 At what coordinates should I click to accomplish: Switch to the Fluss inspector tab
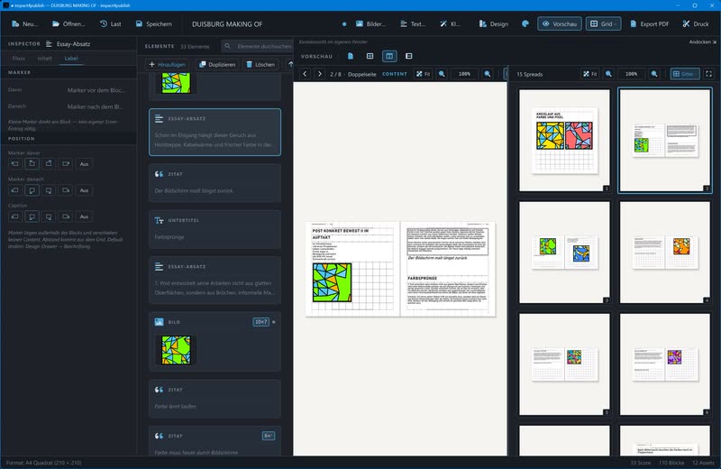point(19,59)
